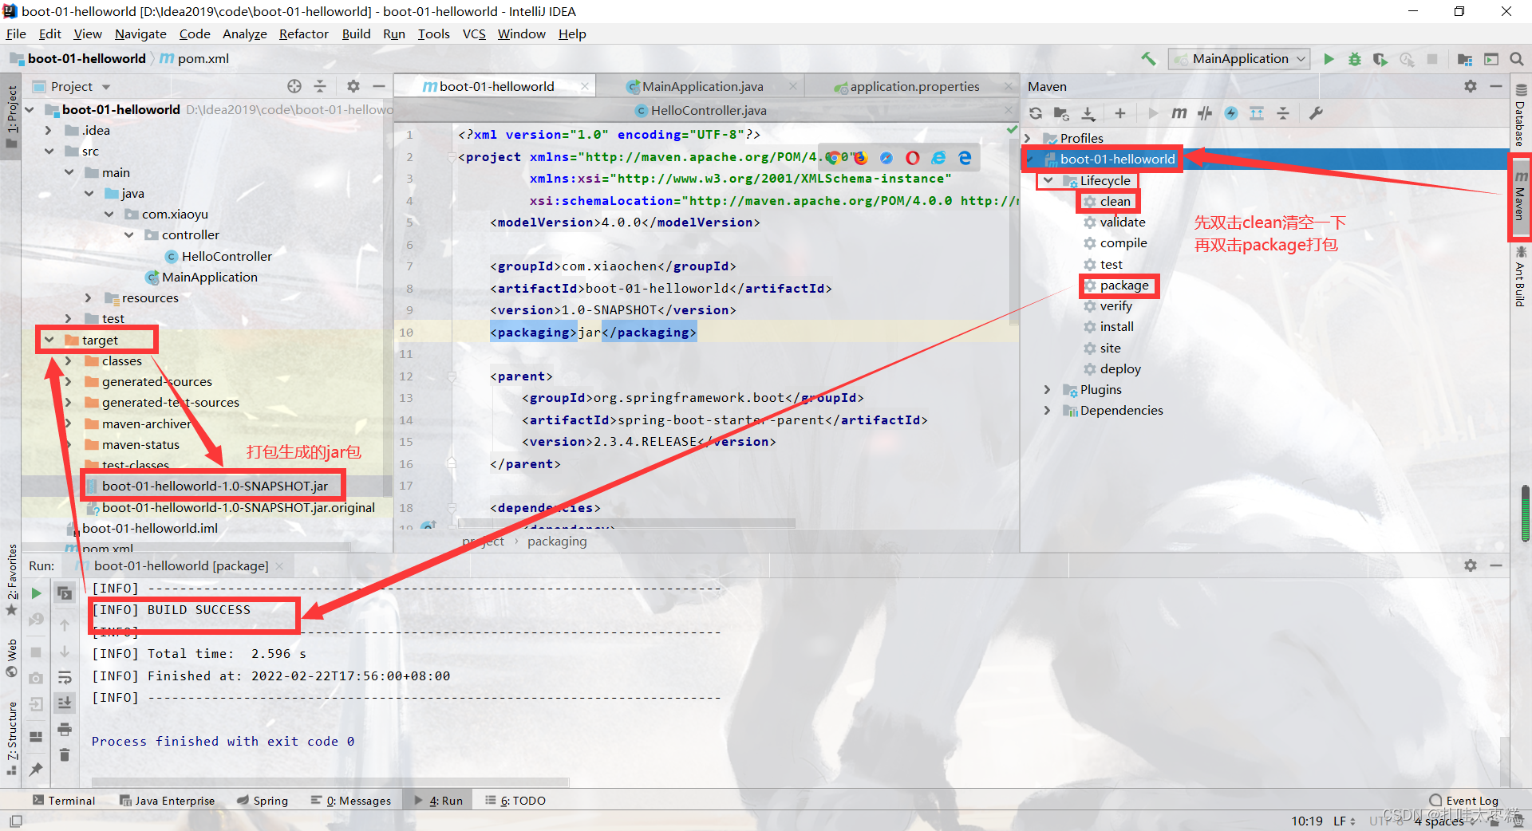This screenshot has width=1532, height=831.
Task: Switch to HelloController.java tab
Action: (709, 110)
